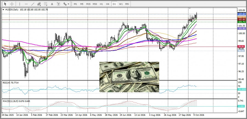Toggle the M15 timeframe button
Screen dimensions: 247x119
click(x=88, y=4)
